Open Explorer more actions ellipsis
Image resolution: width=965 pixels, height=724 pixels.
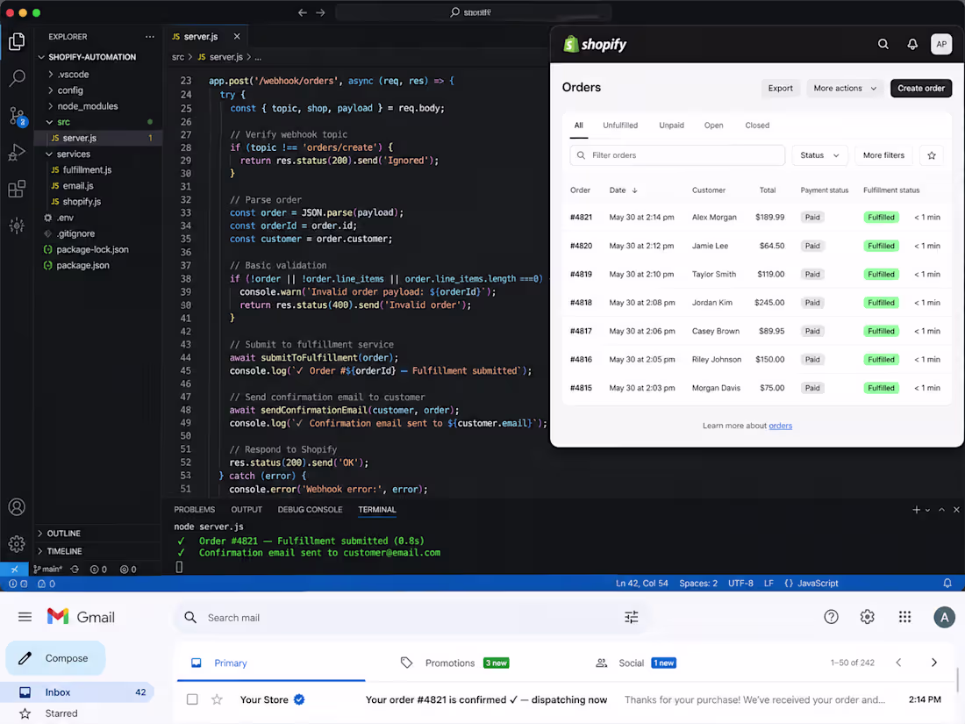149,37
